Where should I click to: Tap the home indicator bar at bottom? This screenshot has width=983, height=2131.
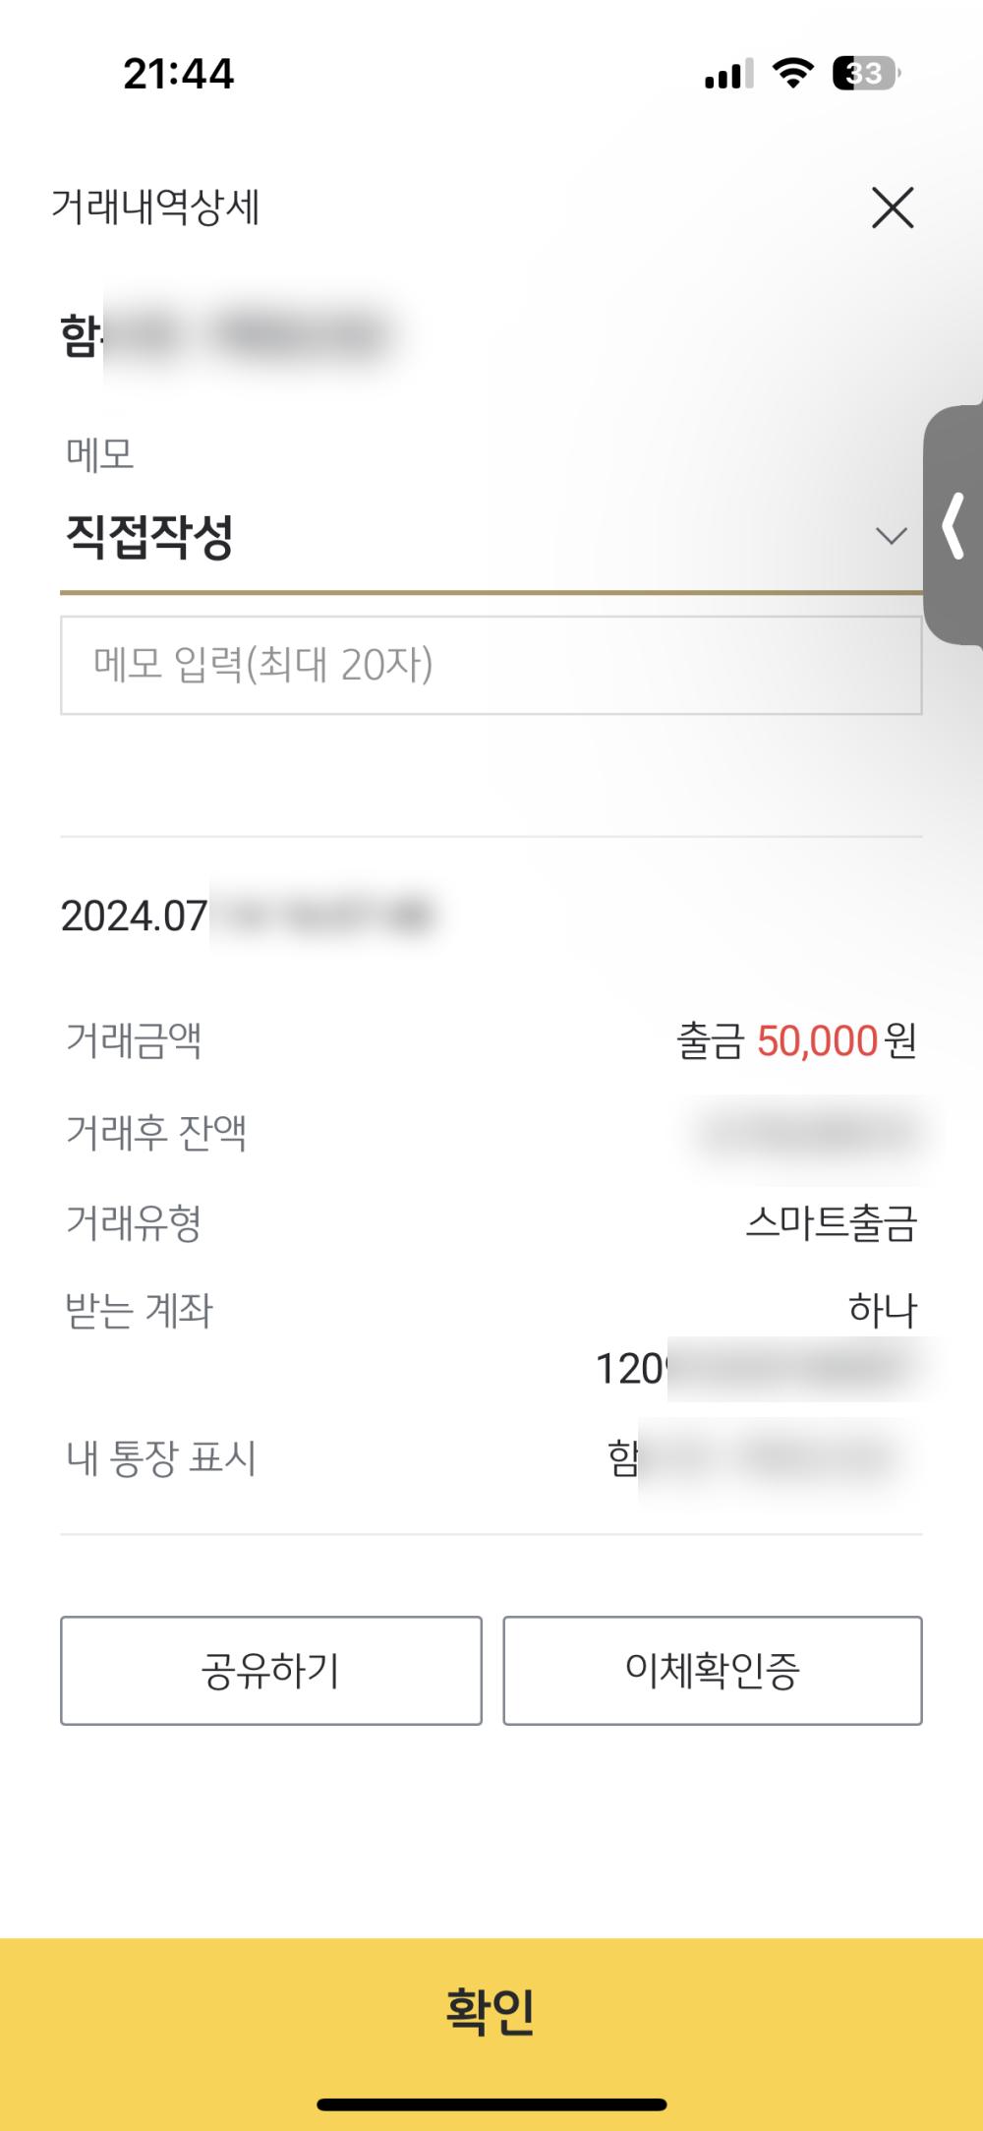[x=491, y=2104]
